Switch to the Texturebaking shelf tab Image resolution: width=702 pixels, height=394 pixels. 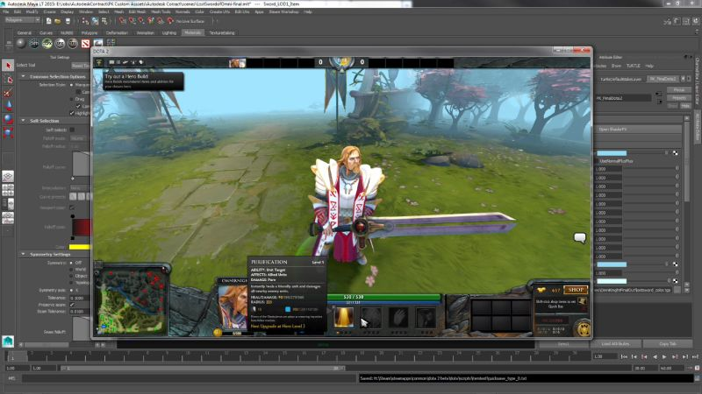click(221, 32)
